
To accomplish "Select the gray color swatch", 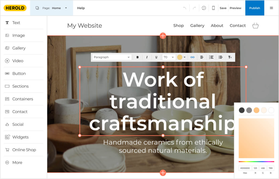I will 249,110.
